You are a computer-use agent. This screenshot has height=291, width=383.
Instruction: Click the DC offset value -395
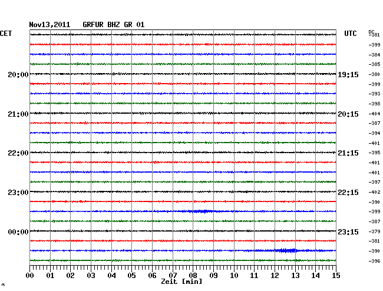coord(374,153)
